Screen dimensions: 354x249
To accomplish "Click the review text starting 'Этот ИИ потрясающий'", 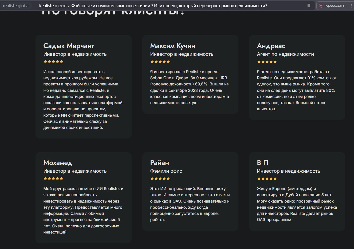I will [190, 204].
